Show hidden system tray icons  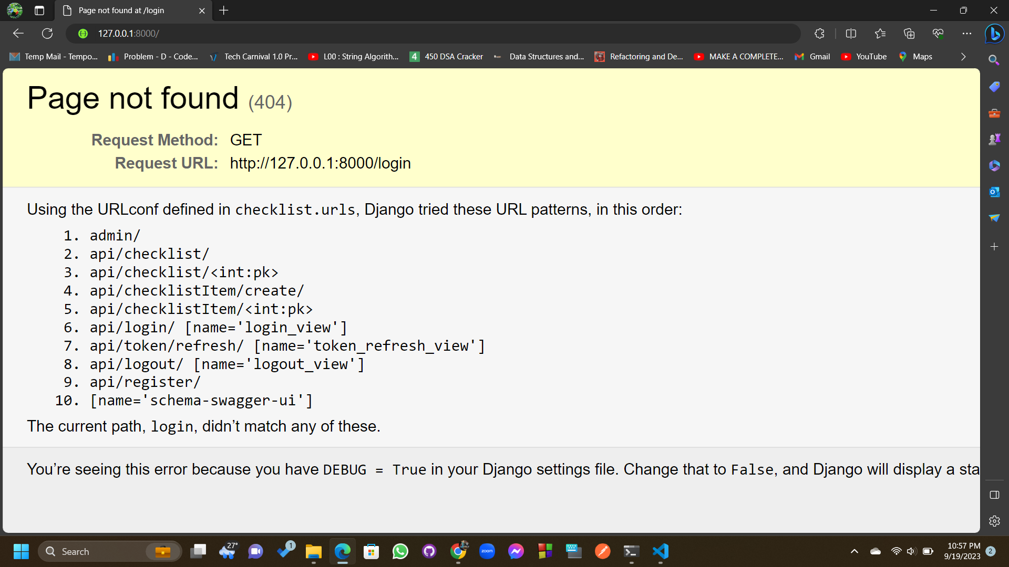[x=854, y=551]
